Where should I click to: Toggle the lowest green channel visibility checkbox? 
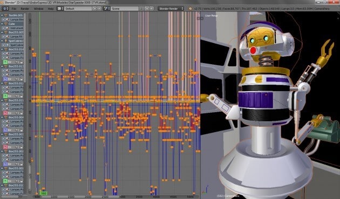[x=5, y=181]
